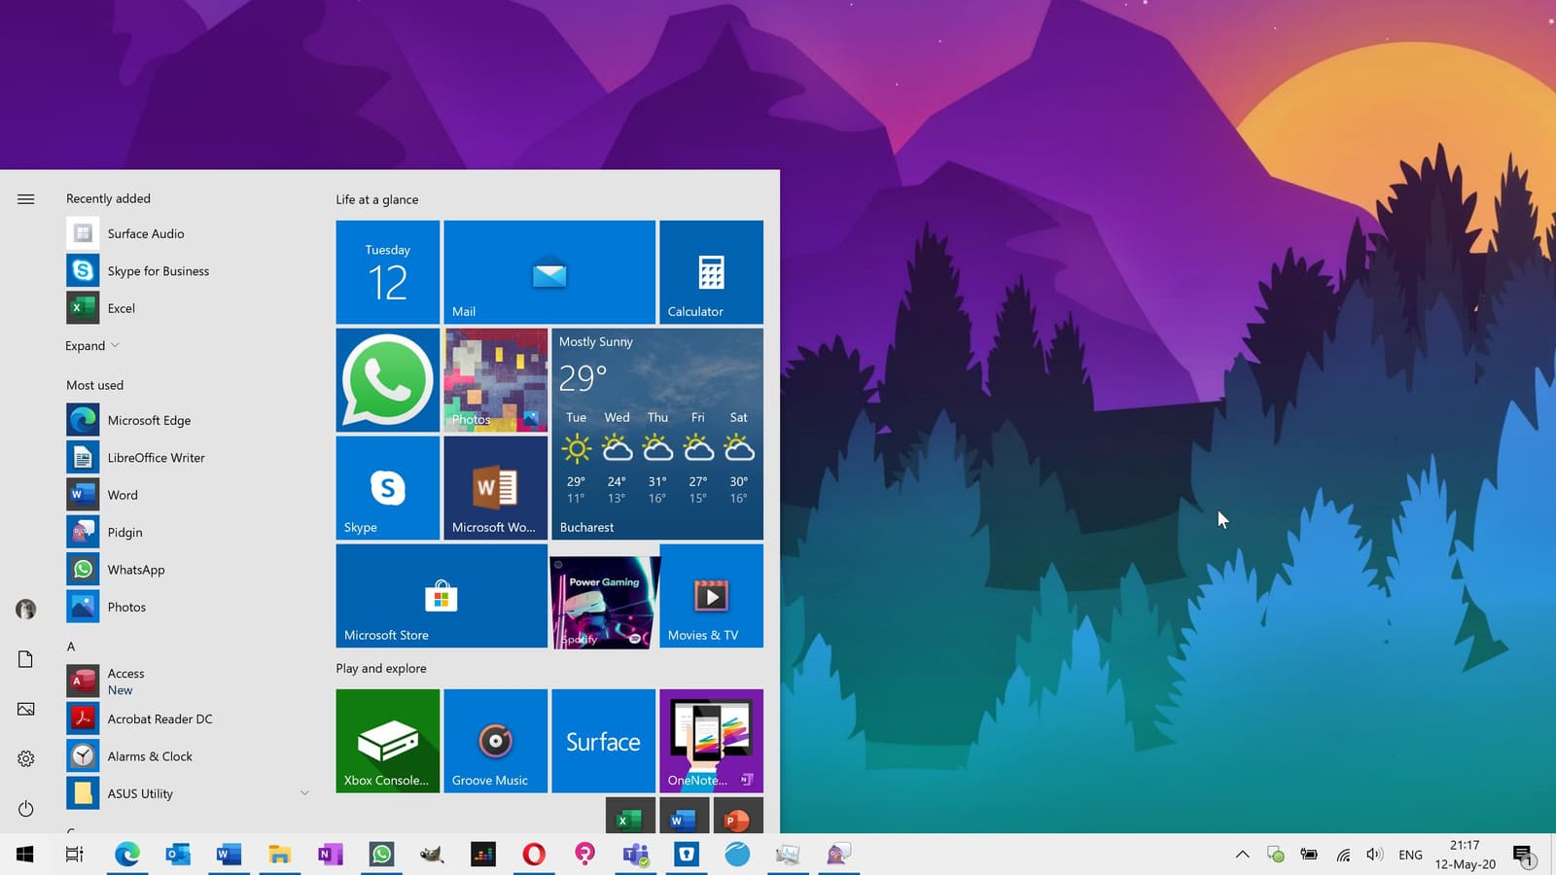Open the volume control in tray
The width and height of the screenshot is (1556, 875).
[1374, 855]
